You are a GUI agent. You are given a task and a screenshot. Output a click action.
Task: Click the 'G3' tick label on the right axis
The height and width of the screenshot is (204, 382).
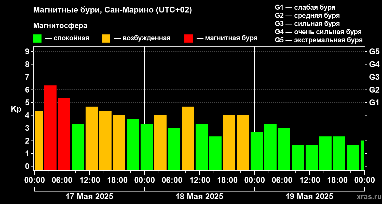click(374, 77)
